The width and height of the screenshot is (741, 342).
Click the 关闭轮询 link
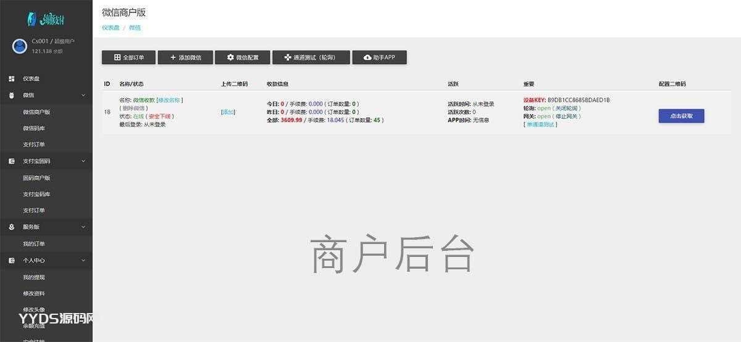pos(566,108)
